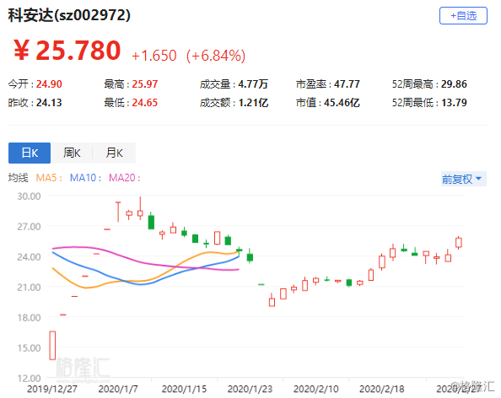Click the current price ¥25.780
The height and width of the screenshot is (398, 501).
pos(67,51)
